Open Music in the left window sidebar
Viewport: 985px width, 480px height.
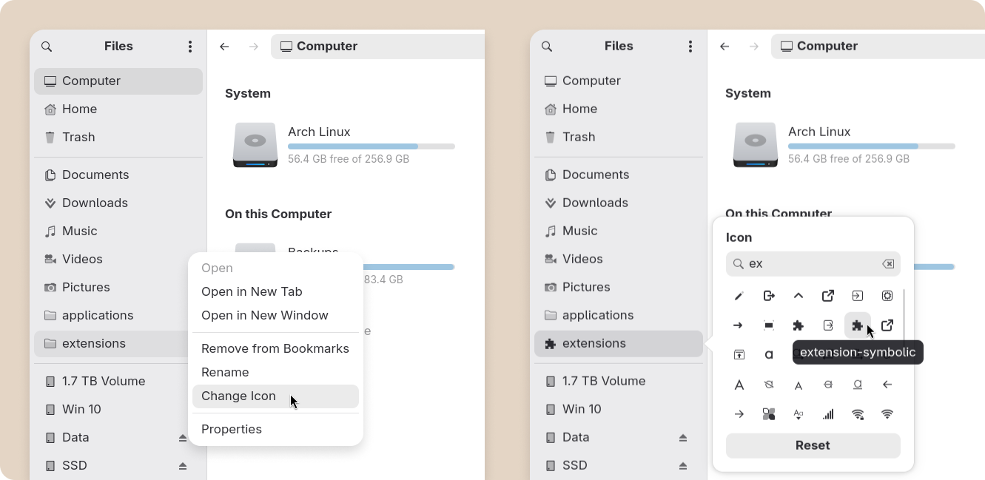[118, 231]
